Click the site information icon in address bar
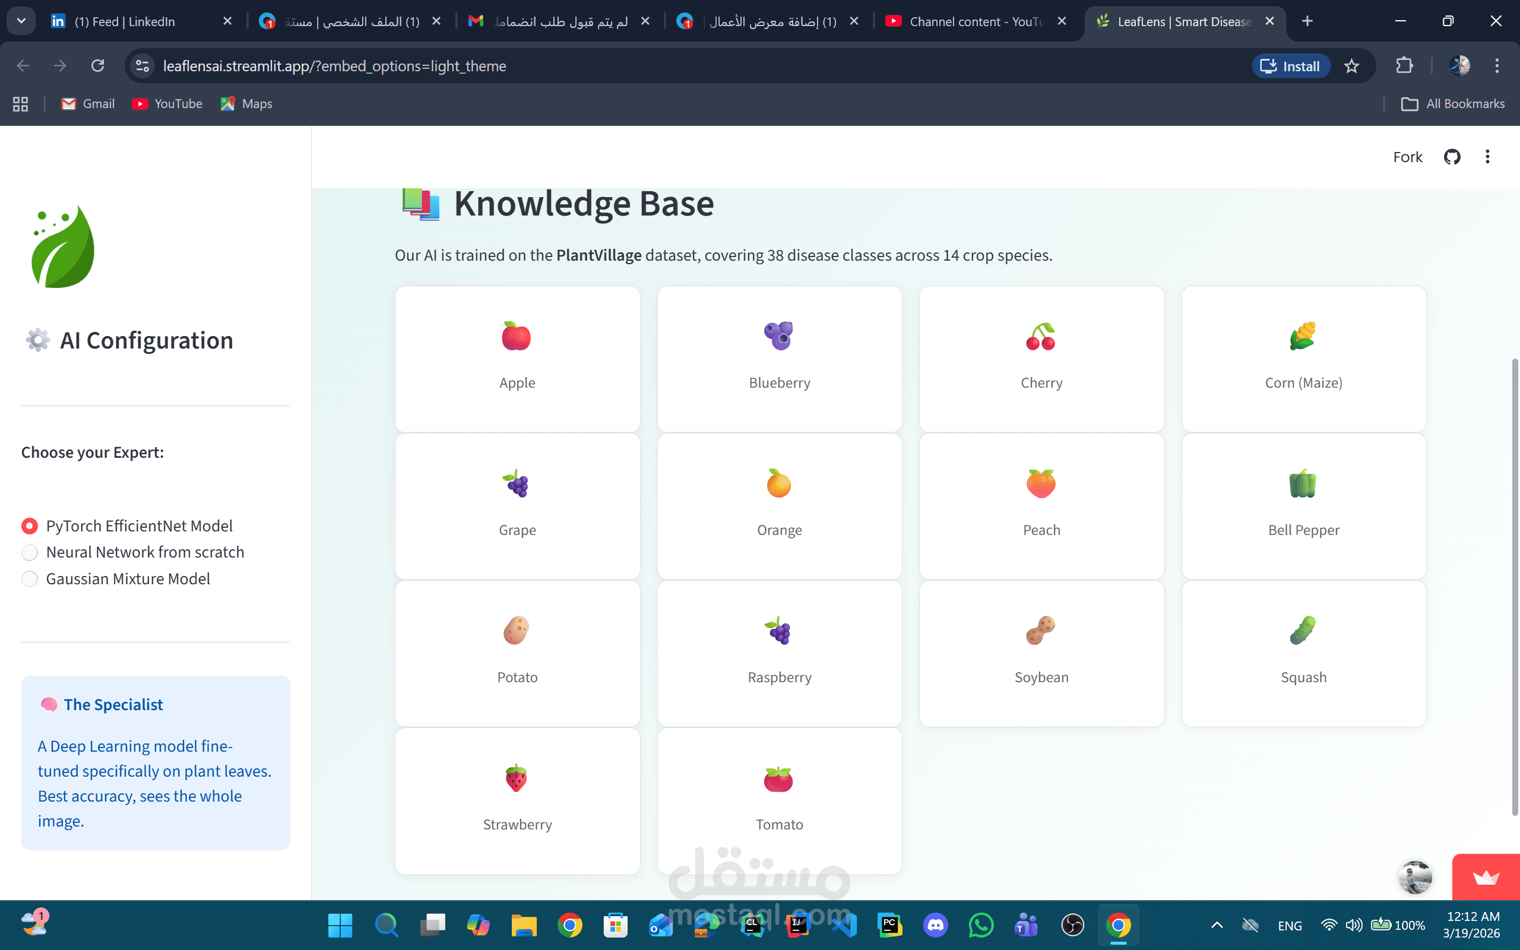This screenshot has width=1520, height=950. pyautogui.click(x=142, y=66)
